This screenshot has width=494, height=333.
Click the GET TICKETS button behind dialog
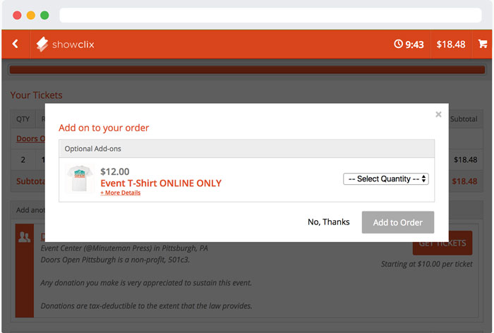(x=442, y=243)
